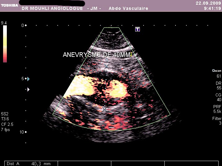Click the TOSHIBA logo
This screenshot has width=222, height=166.
tap(10, 5)
